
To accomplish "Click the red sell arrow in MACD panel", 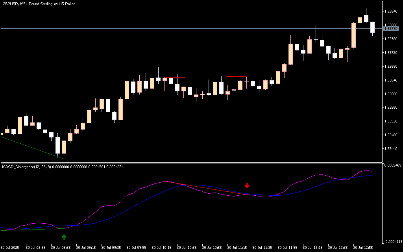I will point(247,185).
